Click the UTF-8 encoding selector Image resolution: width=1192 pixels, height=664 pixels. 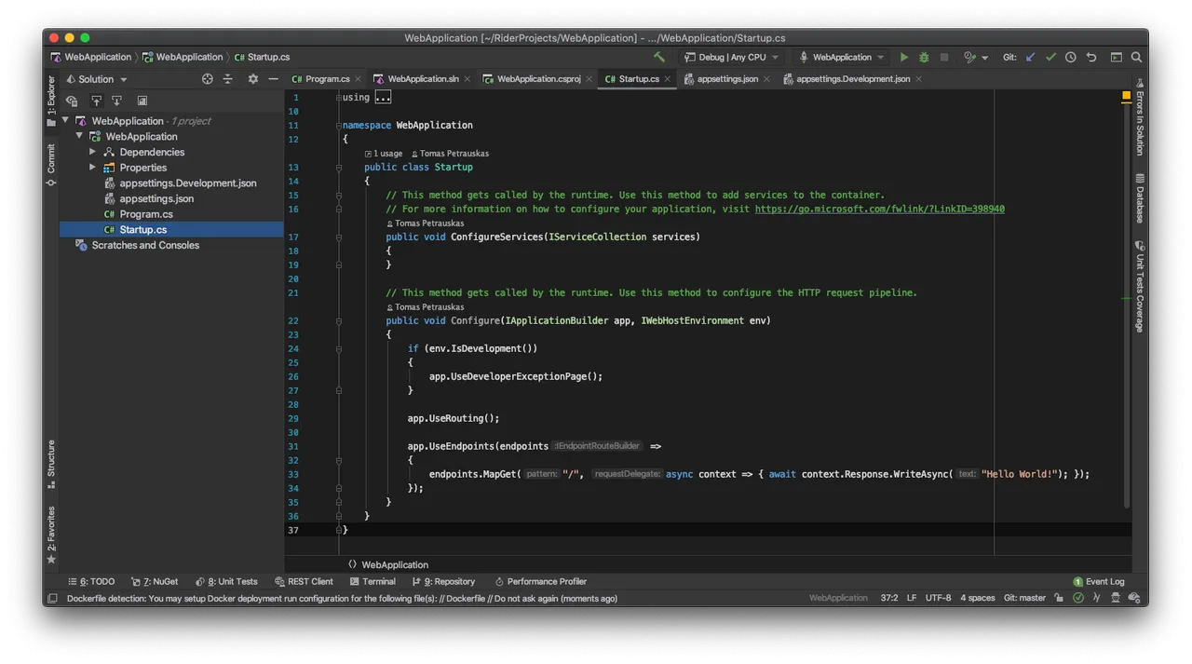[x=938, y=598]
